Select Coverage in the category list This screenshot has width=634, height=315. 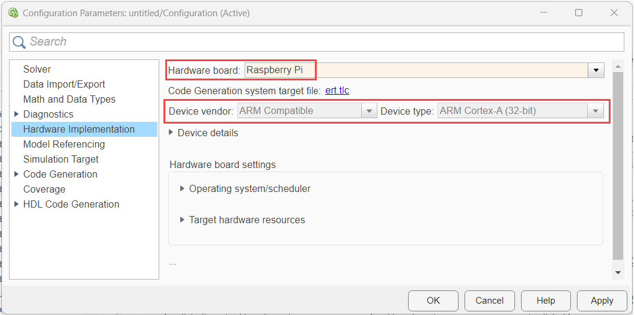[x=44, y=189]
